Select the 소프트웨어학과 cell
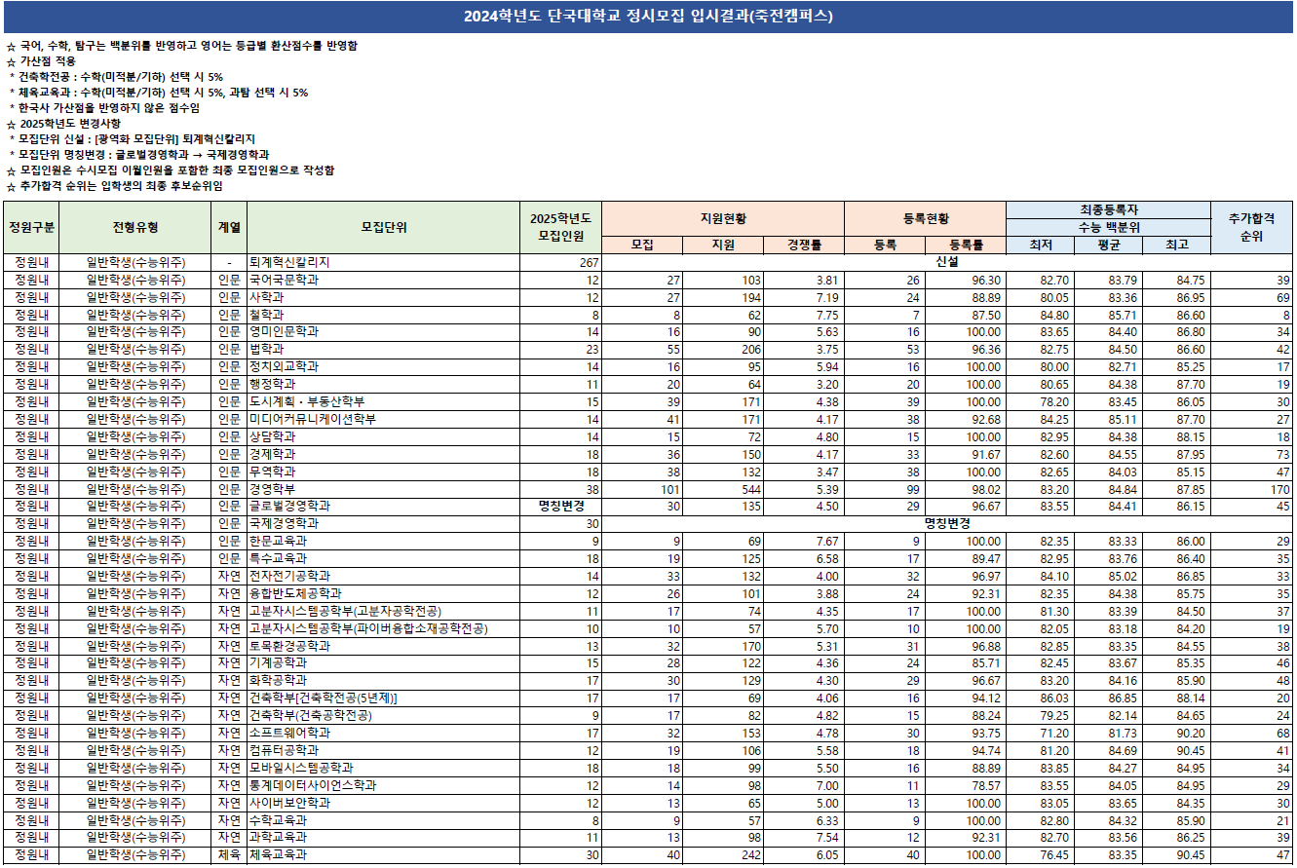The height and width of the screenshot is (868, 1297). pos(384,734)
